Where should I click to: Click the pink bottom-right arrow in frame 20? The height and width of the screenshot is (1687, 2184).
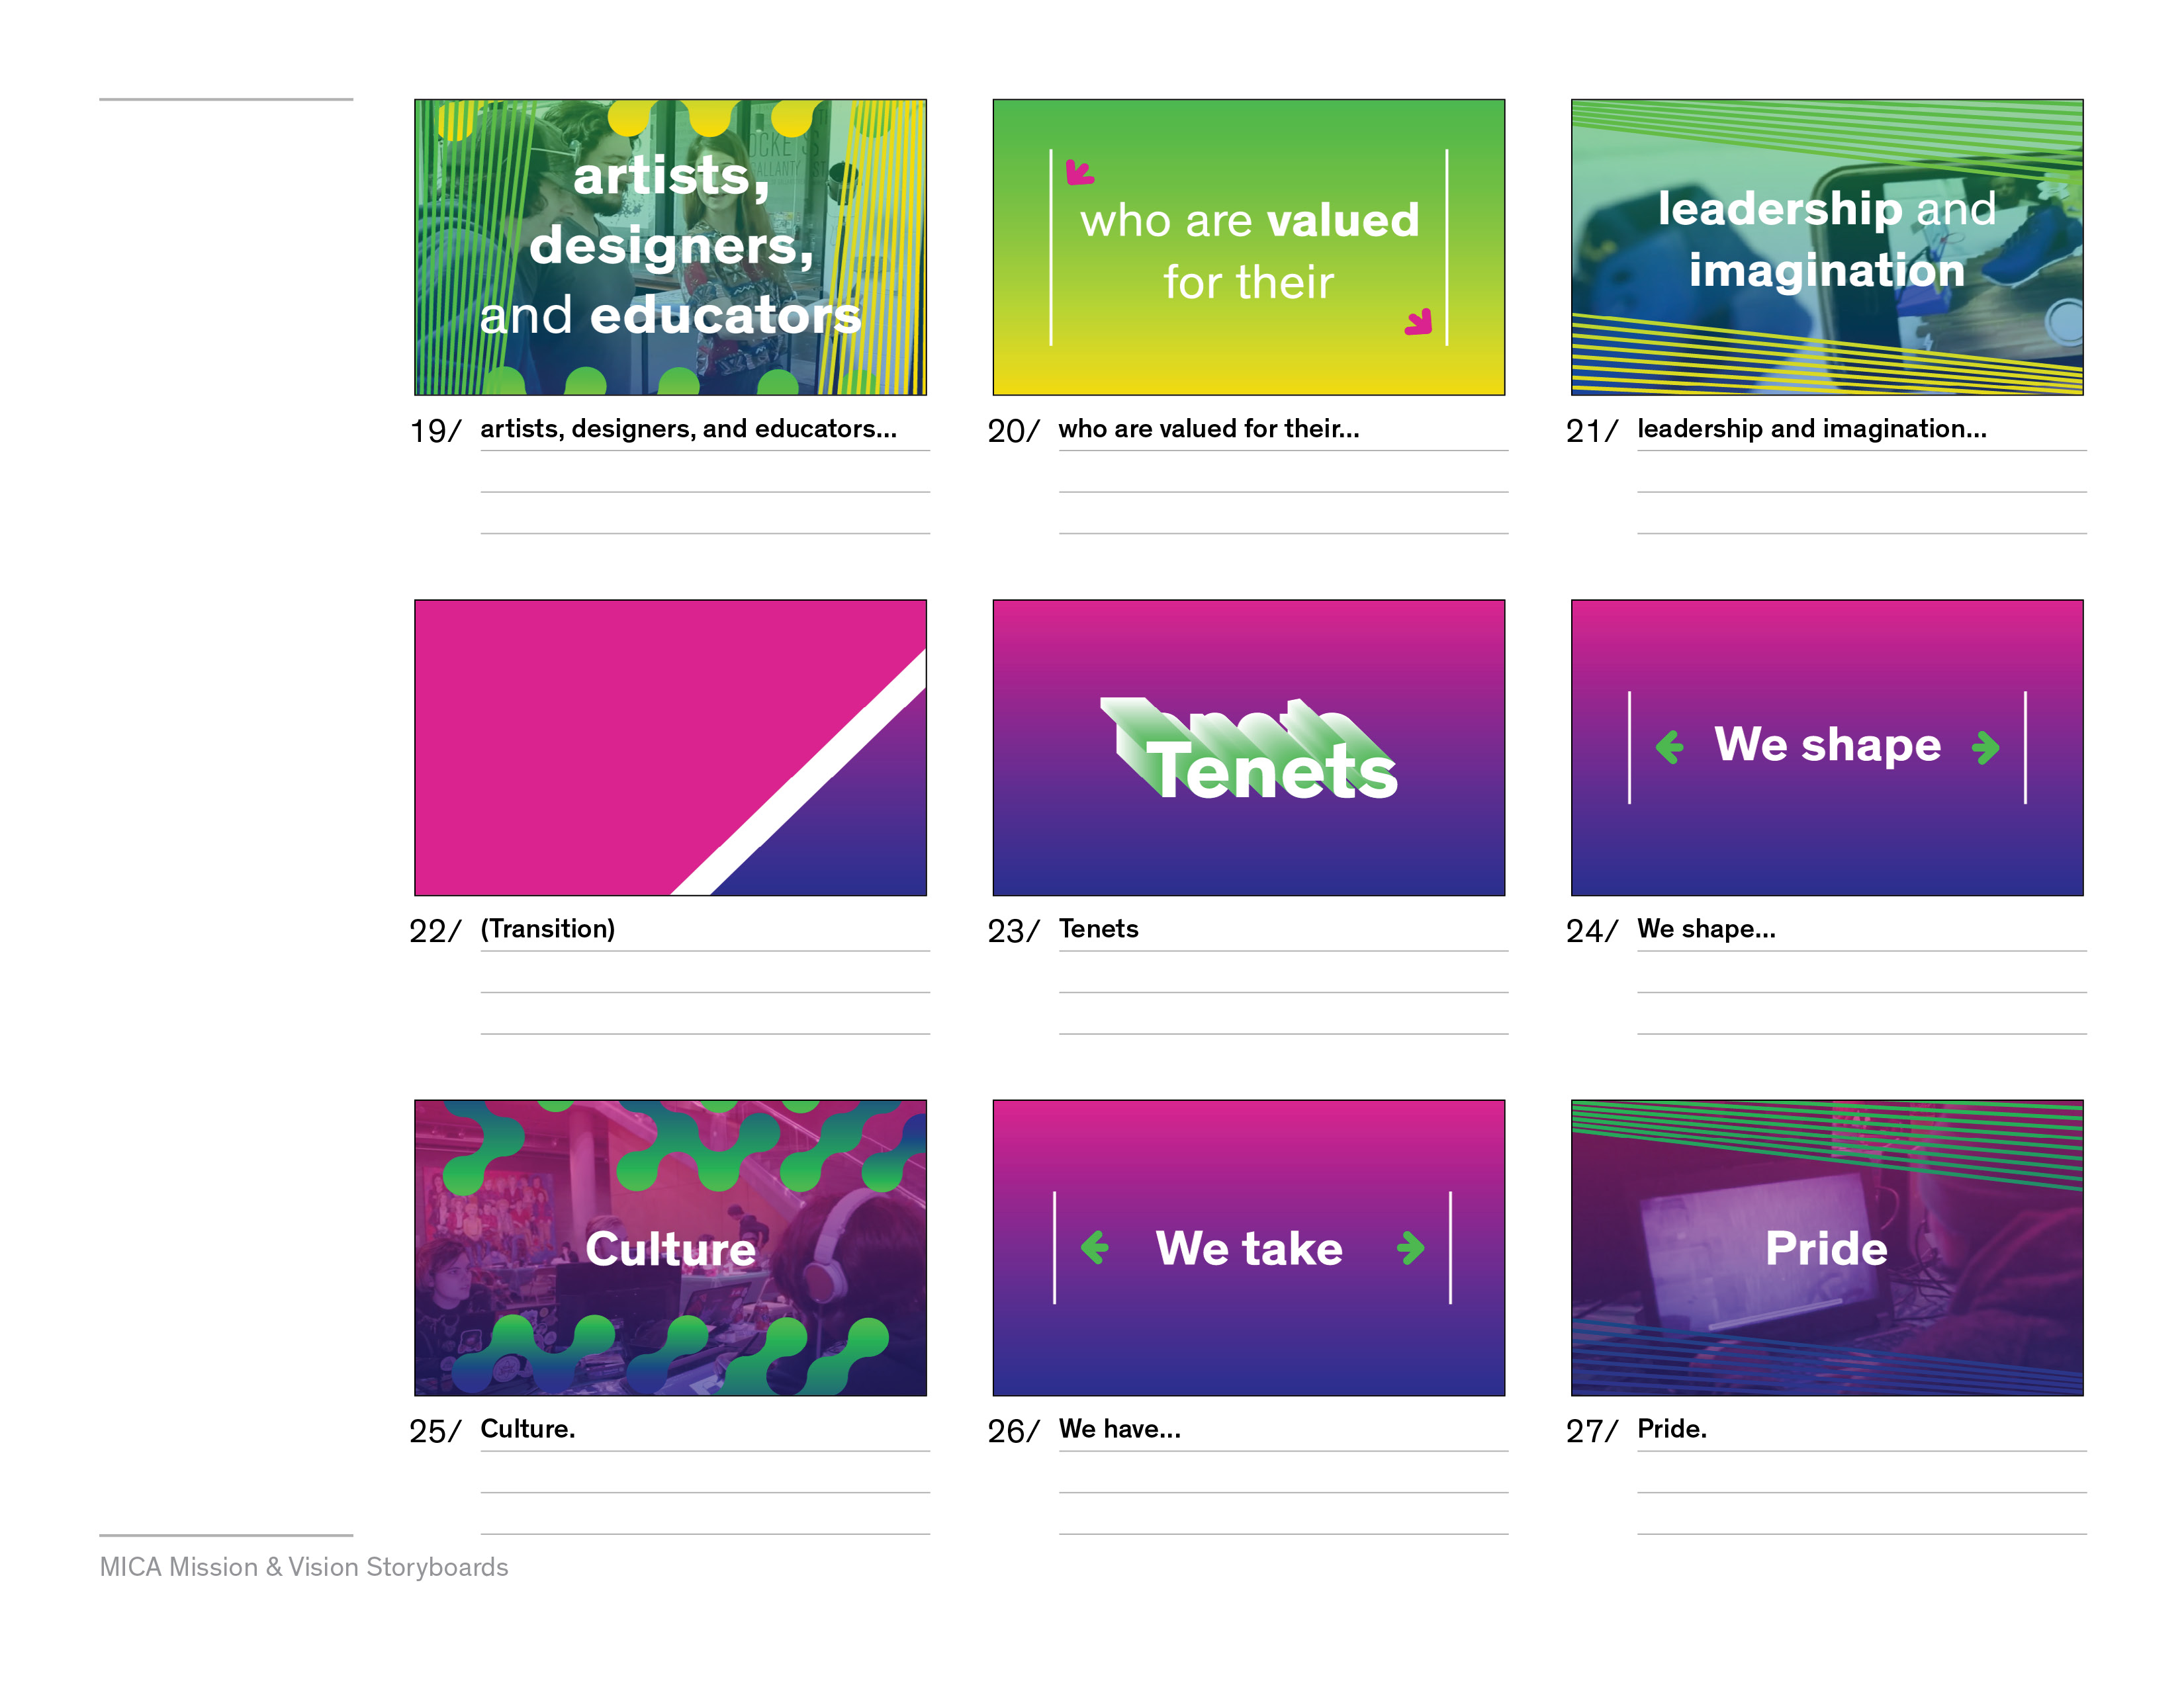pyautogui.click(x=1419, y=322)
